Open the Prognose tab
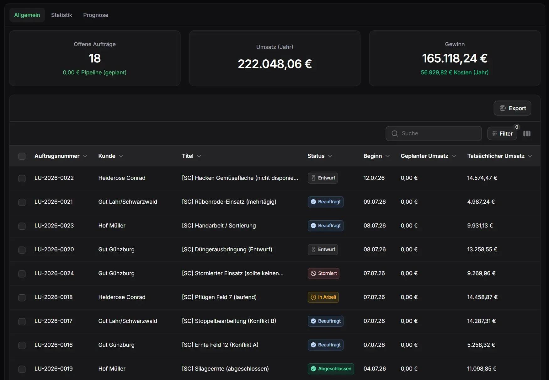This screenshot has height=380, width=549. [x=96, y=15]
